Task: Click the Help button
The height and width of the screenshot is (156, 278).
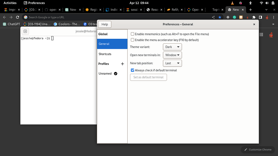Action: pos(105,24)
